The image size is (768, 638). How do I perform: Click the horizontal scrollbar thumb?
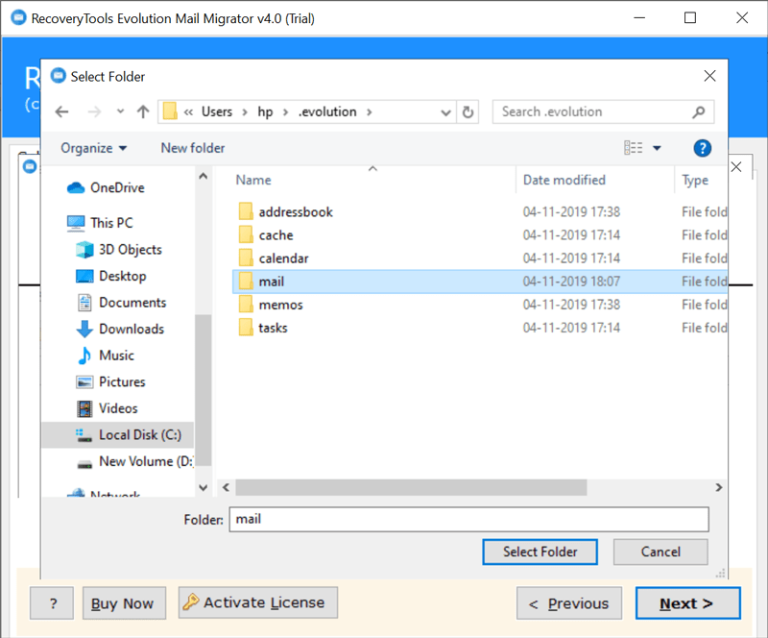coord(411,487)
